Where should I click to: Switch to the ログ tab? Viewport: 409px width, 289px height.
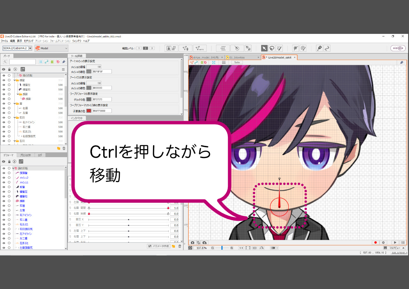tap(40, 155)
